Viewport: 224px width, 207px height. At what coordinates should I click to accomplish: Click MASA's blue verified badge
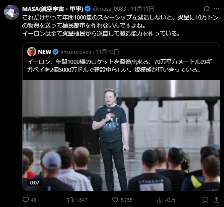pyautogui.click(x=88, y=9)
